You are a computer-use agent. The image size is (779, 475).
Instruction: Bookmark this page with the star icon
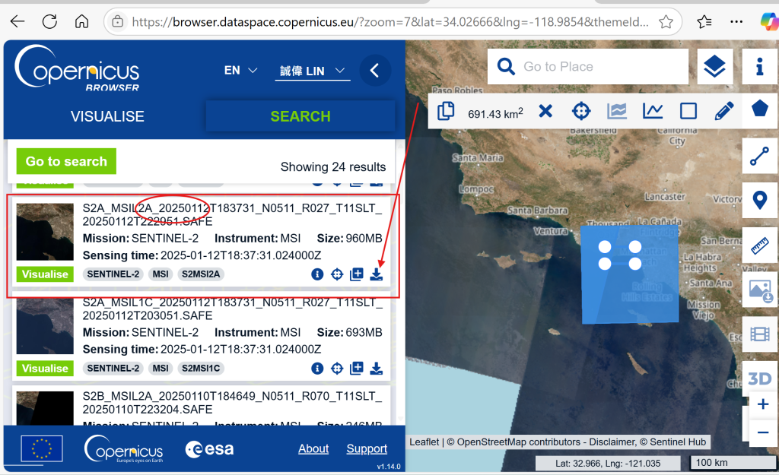coord(666,22)
